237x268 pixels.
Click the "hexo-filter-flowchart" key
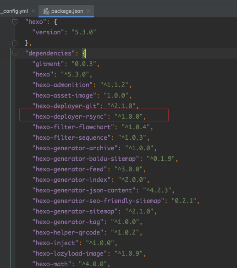click(x=73, y=127)
